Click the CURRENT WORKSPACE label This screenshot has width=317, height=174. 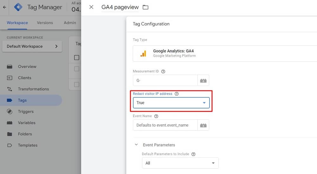click(x=25, y=38)
